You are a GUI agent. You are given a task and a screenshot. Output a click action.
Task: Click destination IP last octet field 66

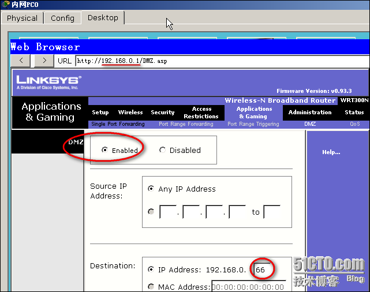click(263, 269)
